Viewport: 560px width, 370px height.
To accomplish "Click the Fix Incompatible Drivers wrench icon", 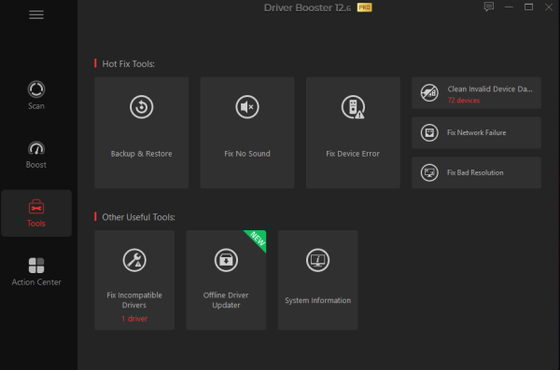I will pos(134,260).
